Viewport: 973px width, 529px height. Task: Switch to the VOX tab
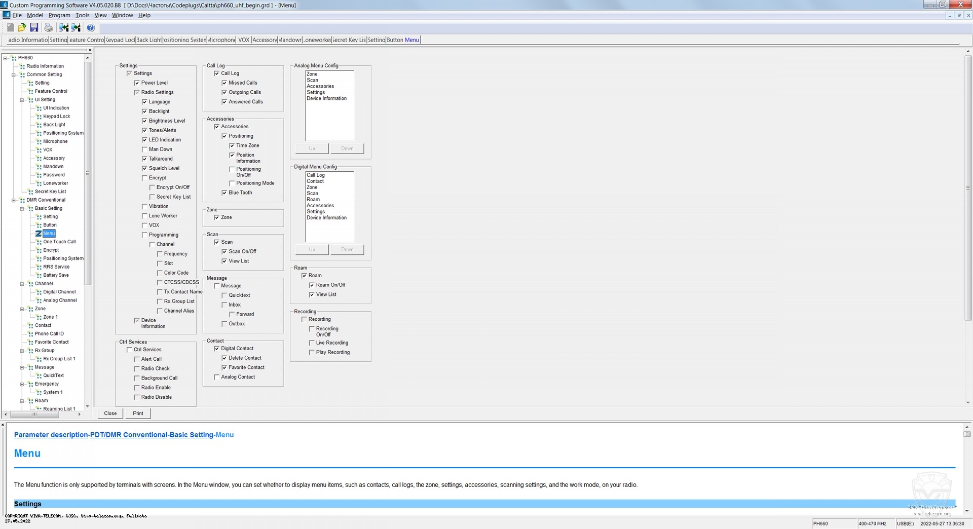(244, 40)
